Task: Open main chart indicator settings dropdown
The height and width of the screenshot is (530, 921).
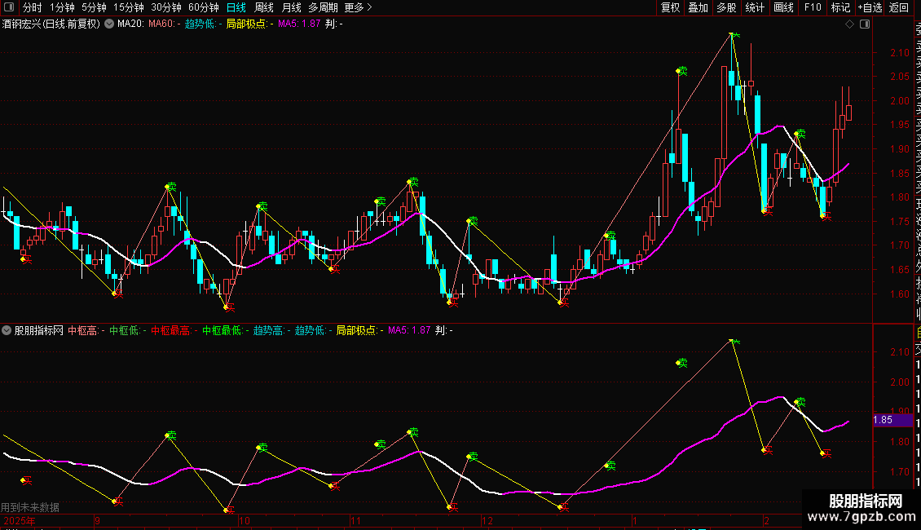Action: [109, 24]
